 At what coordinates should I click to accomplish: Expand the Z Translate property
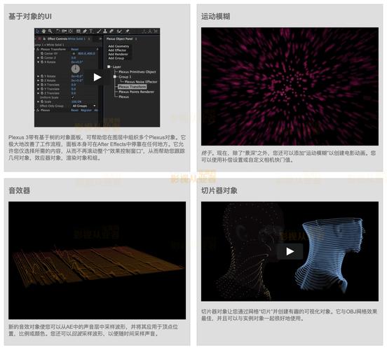[x=39, y=93]
